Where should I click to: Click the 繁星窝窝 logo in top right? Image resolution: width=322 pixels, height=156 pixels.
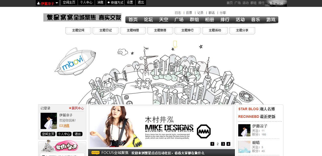point(276,3)
